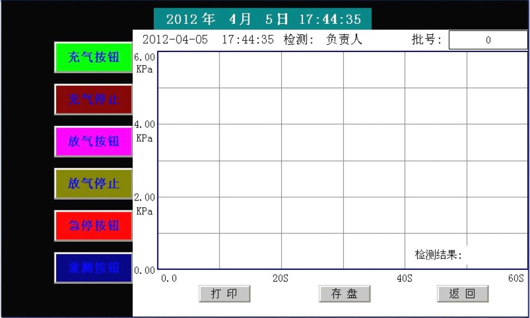Image resolution: width=530 pixels, height=318 pixels.
Task: Click the 4.00 KPa y-axis label
Action: (x=144, y=131)
